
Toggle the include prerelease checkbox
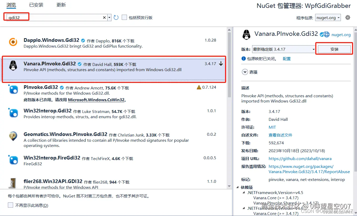[124, 18]
